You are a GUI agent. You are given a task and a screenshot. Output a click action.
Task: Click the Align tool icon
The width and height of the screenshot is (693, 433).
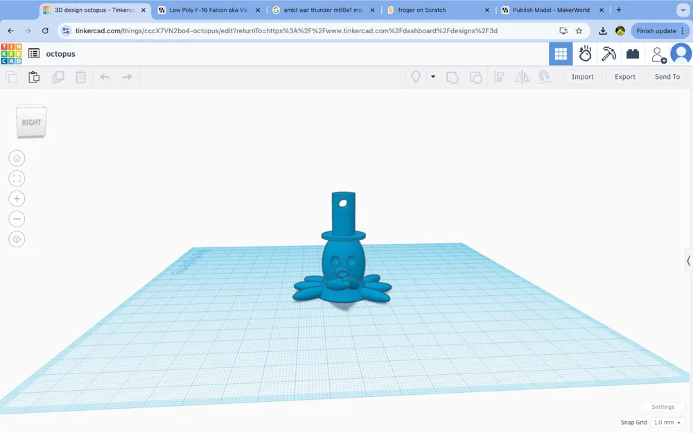pos(499,78)
